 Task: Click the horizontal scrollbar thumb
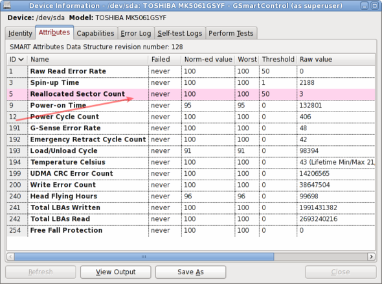(x=144, y=256)
